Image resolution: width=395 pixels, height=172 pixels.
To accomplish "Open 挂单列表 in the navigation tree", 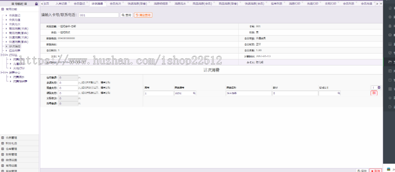I will (14, 50).
